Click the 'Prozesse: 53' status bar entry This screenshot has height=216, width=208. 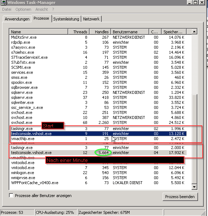click(x=17, y=212)
